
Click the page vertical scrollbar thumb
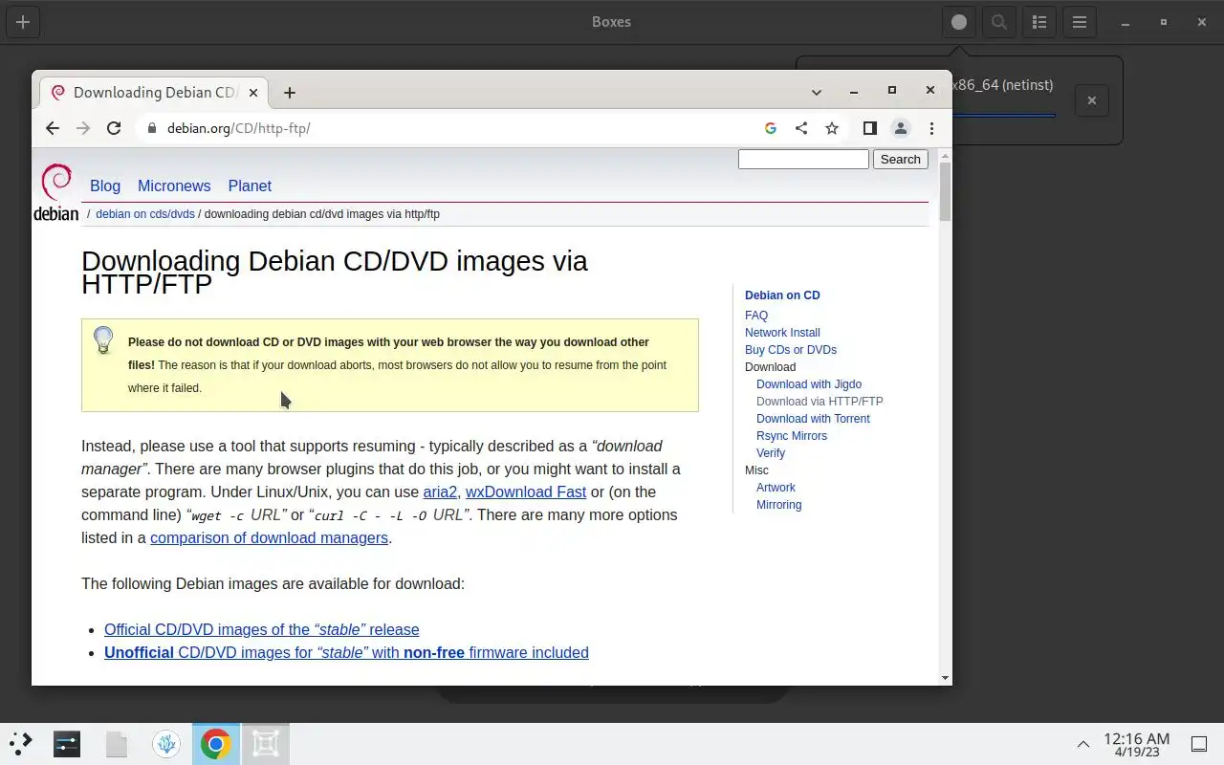(x=946, y=191)
